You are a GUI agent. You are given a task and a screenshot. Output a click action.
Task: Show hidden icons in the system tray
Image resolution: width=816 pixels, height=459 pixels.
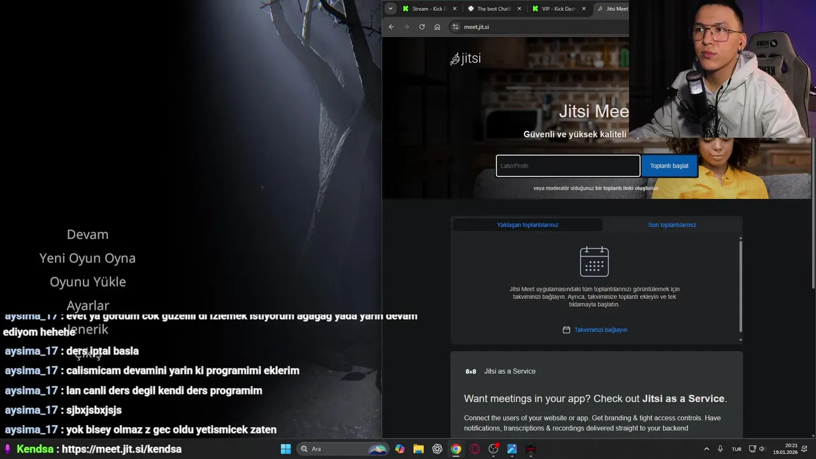click(706, 449)
